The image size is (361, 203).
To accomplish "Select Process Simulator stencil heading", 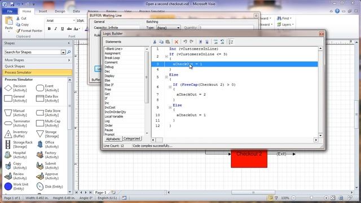I will (37, 73).
